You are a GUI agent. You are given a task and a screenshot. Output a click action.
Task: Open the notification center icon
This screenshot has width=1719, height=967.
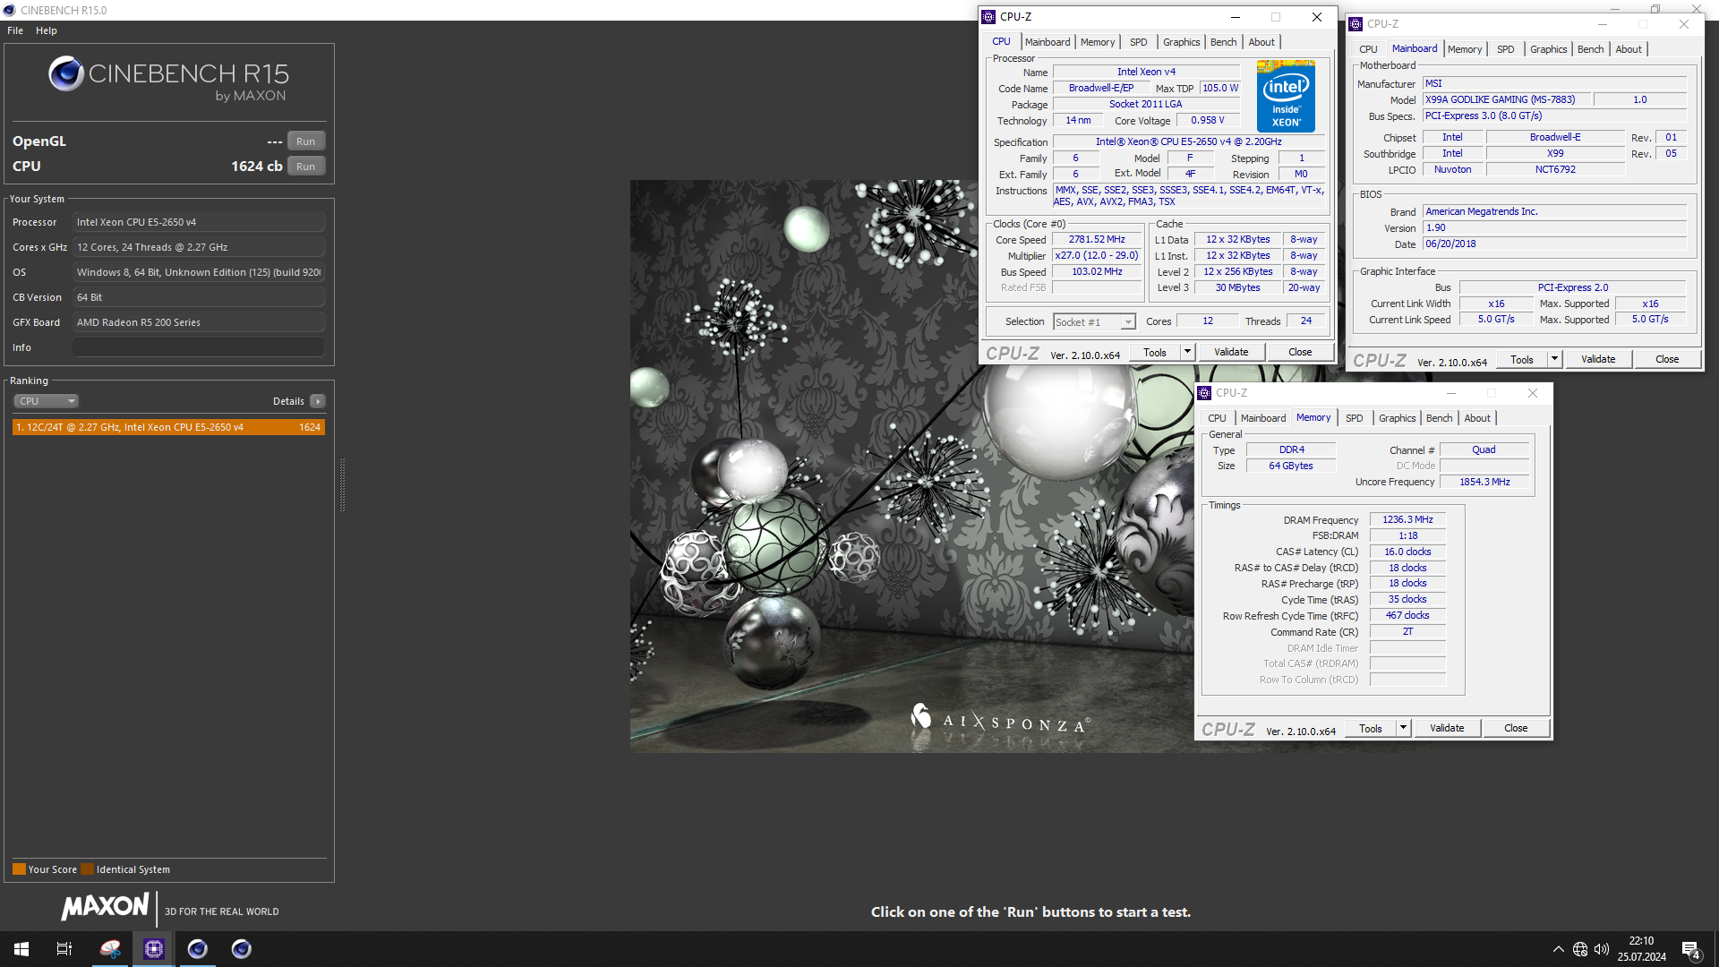[x=1691, y=950]
